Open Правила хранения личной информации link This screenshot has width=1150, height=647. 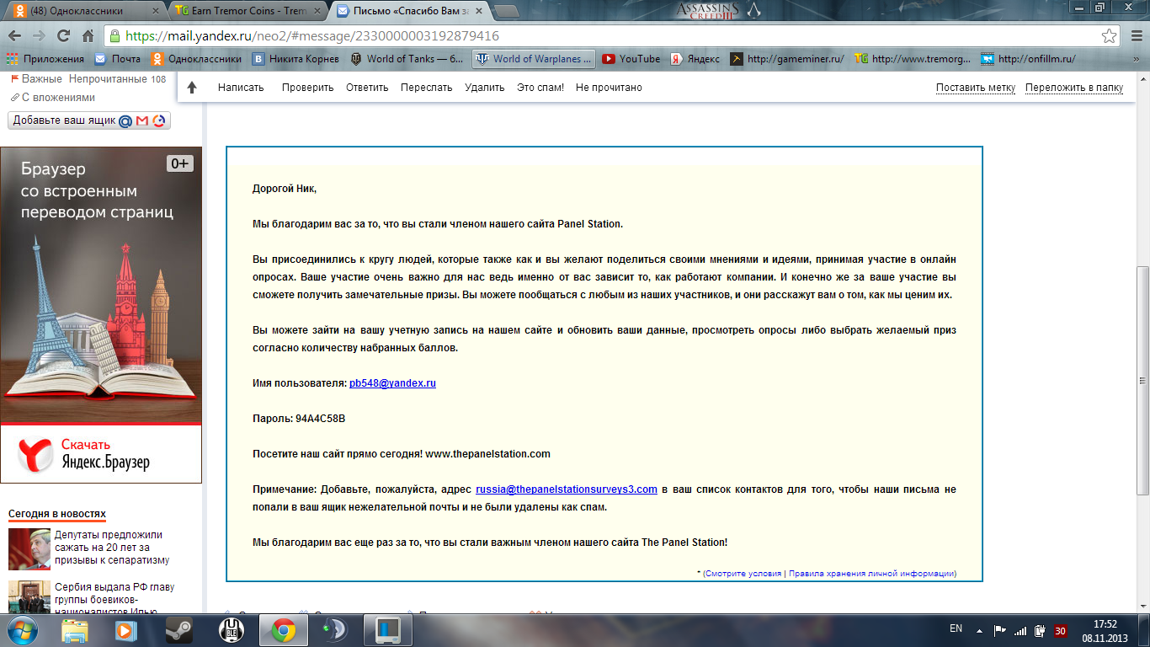pos(870,574)
